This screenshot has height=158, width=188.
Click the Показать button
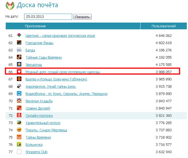pos(82,17)
